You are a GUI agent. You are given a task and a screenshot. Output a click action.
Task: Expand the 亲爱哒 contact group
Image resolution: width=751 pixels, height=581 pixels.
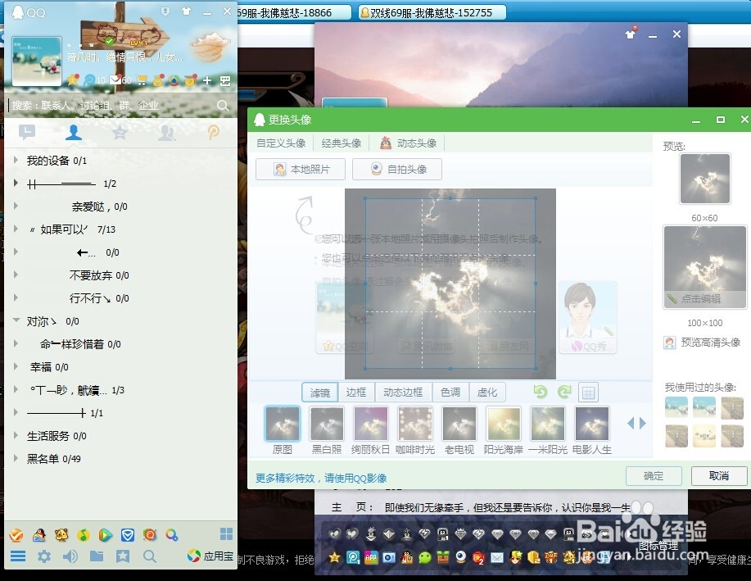tap(16, 207)
